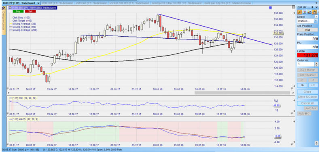This screenshot has height=152, width=320.
Task: Click the Order Vol. input field
Action: click(x=306, y=64)
